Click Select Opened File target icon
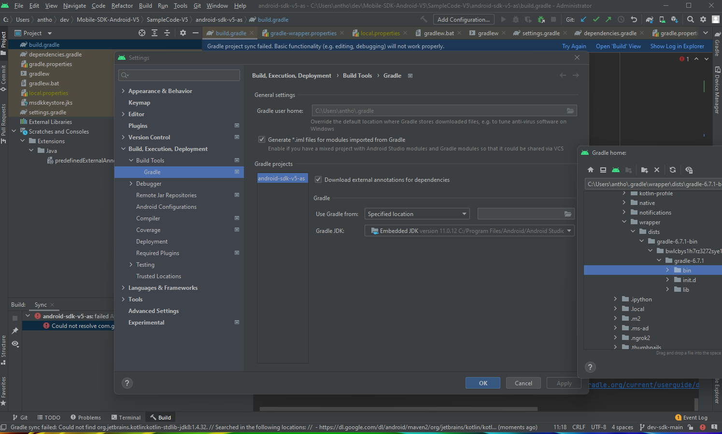Screen dimensions: 722x434 pyautogui.click(x=142, y=33)
